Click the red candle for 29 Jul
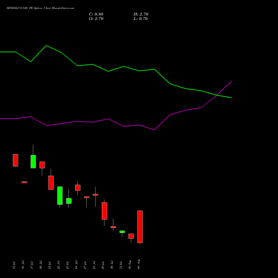Viewport: 278px width, 278px height. [x=105, y=211]
